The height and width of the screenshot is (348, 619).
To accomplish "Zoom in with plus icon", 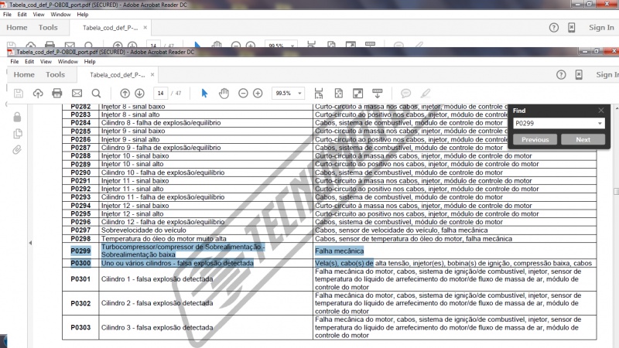I will (x=258, y=93).
